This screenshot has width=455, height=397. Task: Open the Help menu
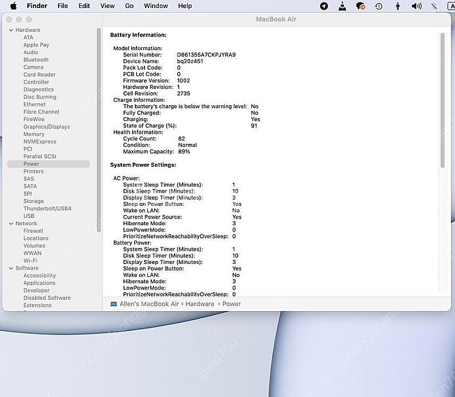click(185, 6)
